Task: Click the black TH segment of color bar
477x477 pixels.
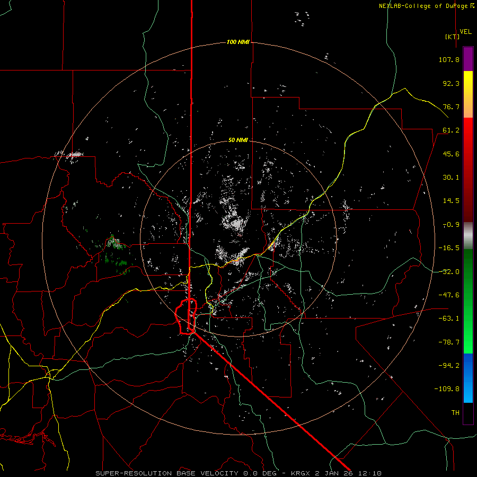Action: (468, 413)
